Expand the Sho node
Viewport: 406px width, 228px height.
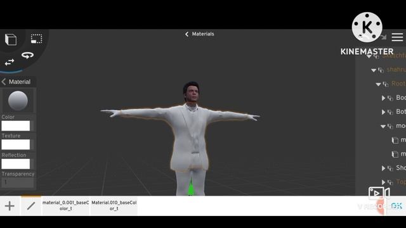click(x=383, y=168)
